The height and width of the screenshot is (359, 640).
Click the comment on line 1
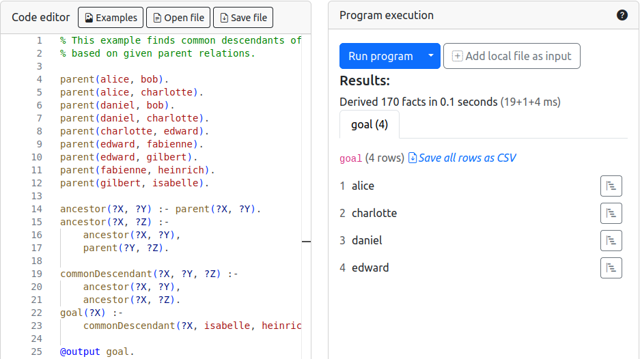coord(180,40)
